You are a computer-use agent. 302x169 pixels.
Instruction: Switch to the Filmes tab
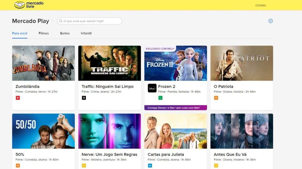pos(44,33)
